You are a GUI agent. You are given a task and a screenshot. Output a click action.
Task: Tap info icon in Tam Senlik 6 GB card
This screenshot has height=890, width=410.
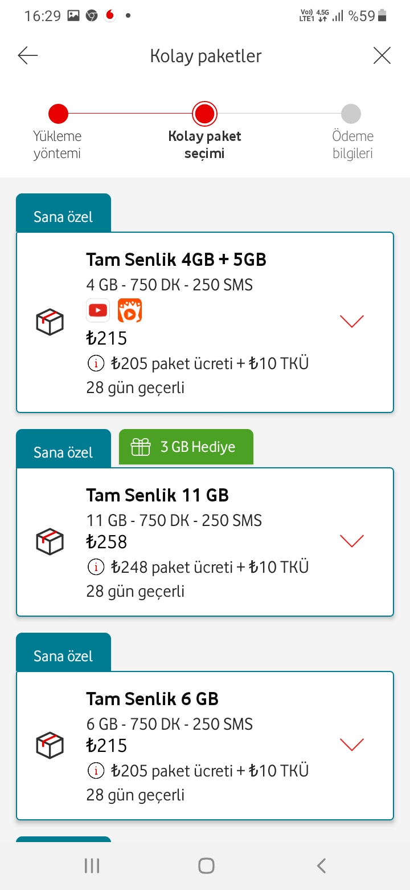(96, 770)
